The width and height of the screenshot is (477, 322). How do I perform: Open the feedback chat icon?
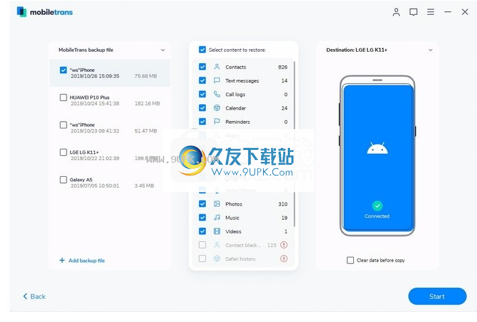click(x=413, y=12)
